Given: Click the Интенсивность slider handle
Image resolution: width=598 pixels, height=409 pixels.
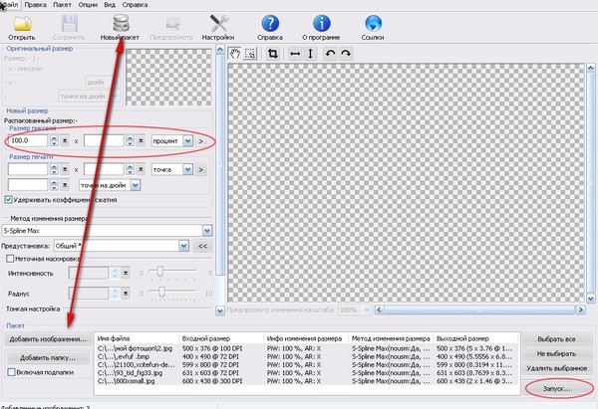Looking at the screenshot, I should 159,271.
